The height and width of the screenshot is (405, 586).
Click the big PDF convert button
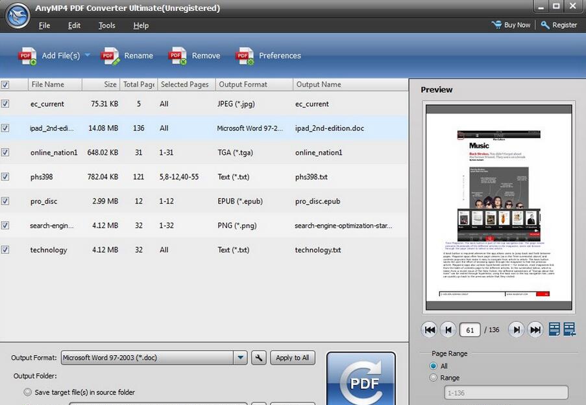361,378
